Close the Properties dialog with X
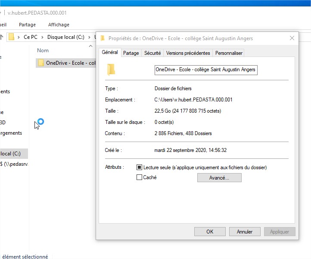The image size is (311, 259). coord(292,38)
